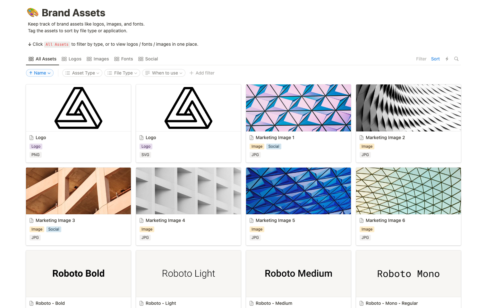Open the Name sort dropdown
Viewport: 486px width, 308px height.
[40, 73]
